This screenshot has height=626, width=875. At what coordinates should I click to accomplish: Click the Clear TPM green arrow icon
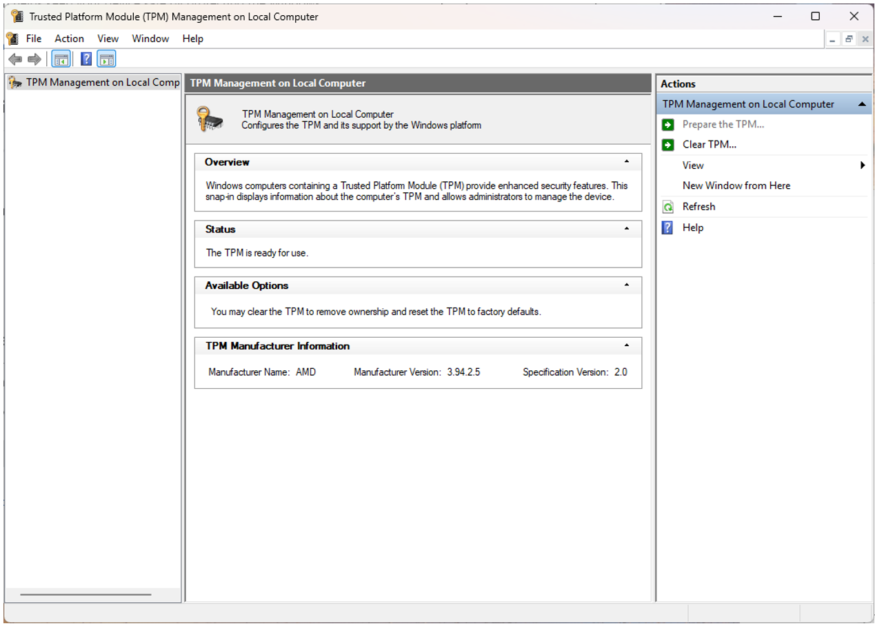(667, 145)
